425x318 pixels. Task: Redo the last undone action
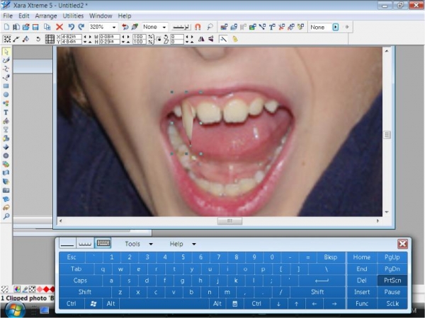(81, 27)
